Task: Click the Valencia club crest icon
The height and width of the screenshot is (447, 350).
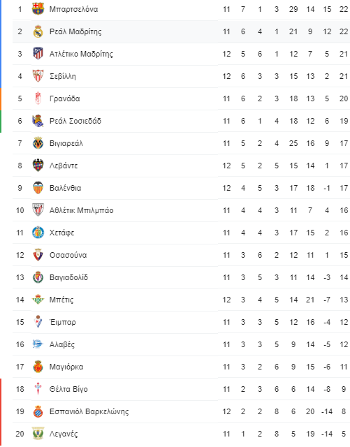Action: click(x=38, y=188)
